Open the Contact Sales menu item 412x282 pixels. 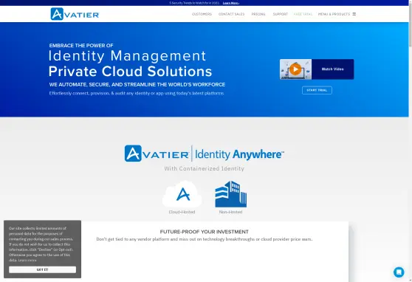pyautogui.click(x=232, y=14)
